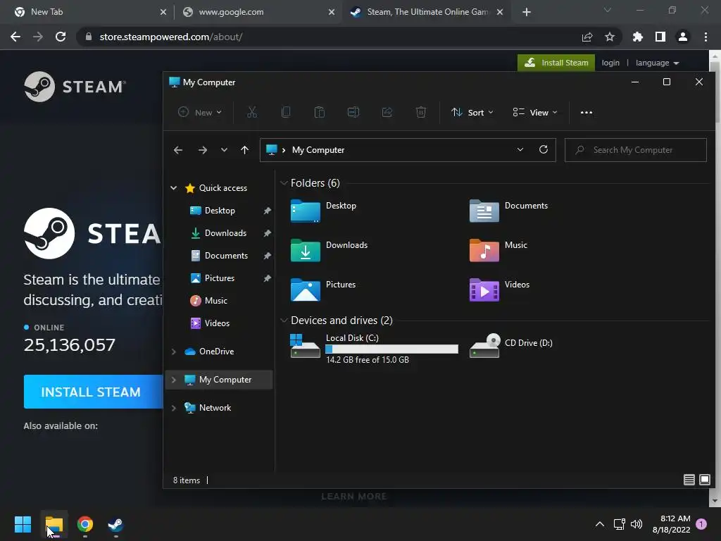The height and width of the screenshot is (541, 721).
Task: Expand OneDrive tree node
Action: tap(173, 352)
